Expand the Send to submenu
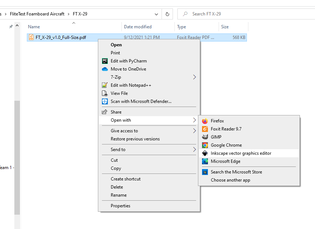This screenshot has height=229, width=315. tap(194, 150)
